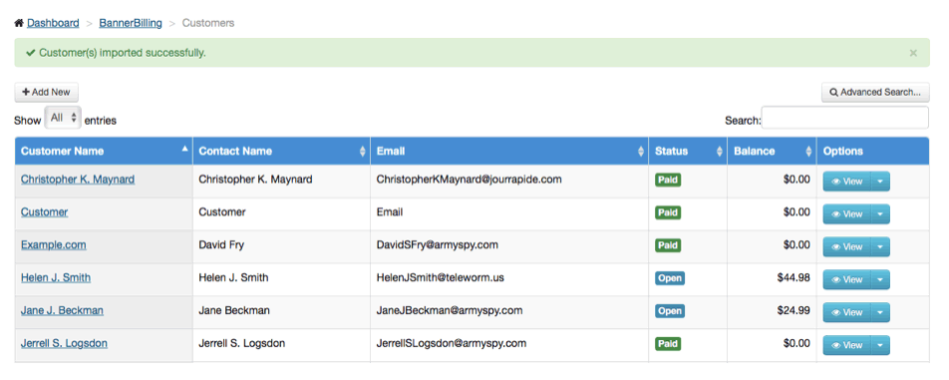Open Jerrell S. Logsdon customer link
Image resolution: width=949 pixels, height=380 pixels.
point(64,343)
